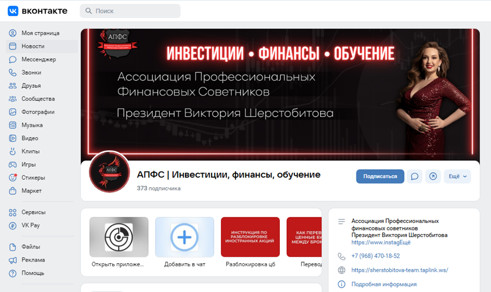Click the Фотографии photos icon
The width and height of the screenshot is (491, 292).
13,112
